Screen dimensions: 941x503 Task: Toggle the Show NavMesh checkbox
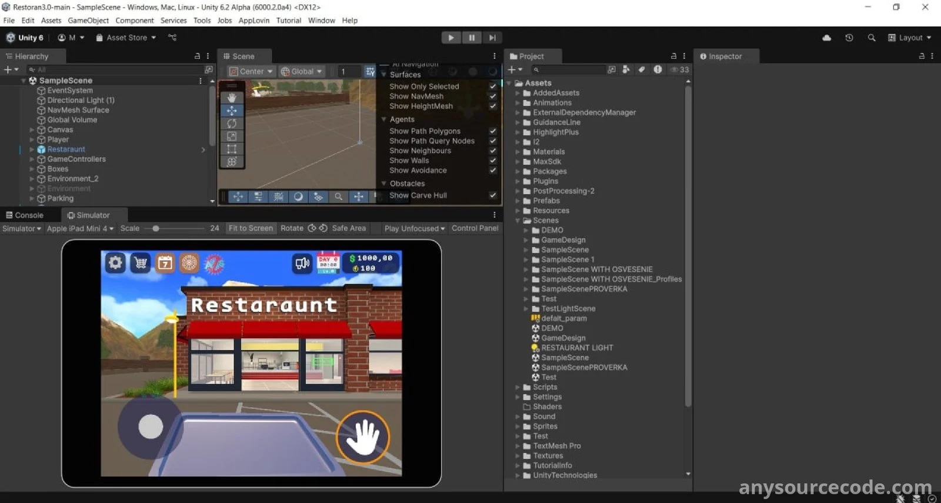point(493,96)
